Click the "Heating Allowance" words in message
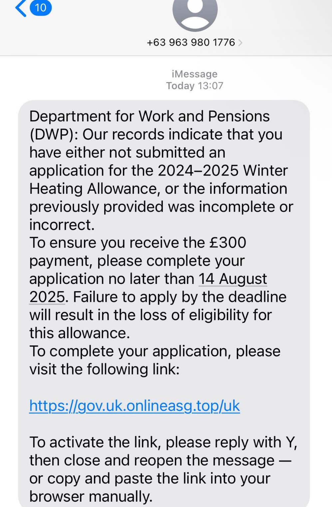332x507 pixels. click(93, 189)
